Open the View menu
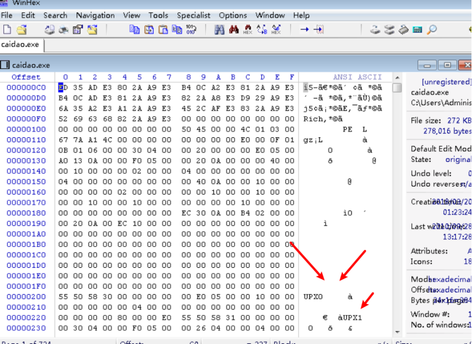The width and height of the screenshot is (472, 344). 131,15
